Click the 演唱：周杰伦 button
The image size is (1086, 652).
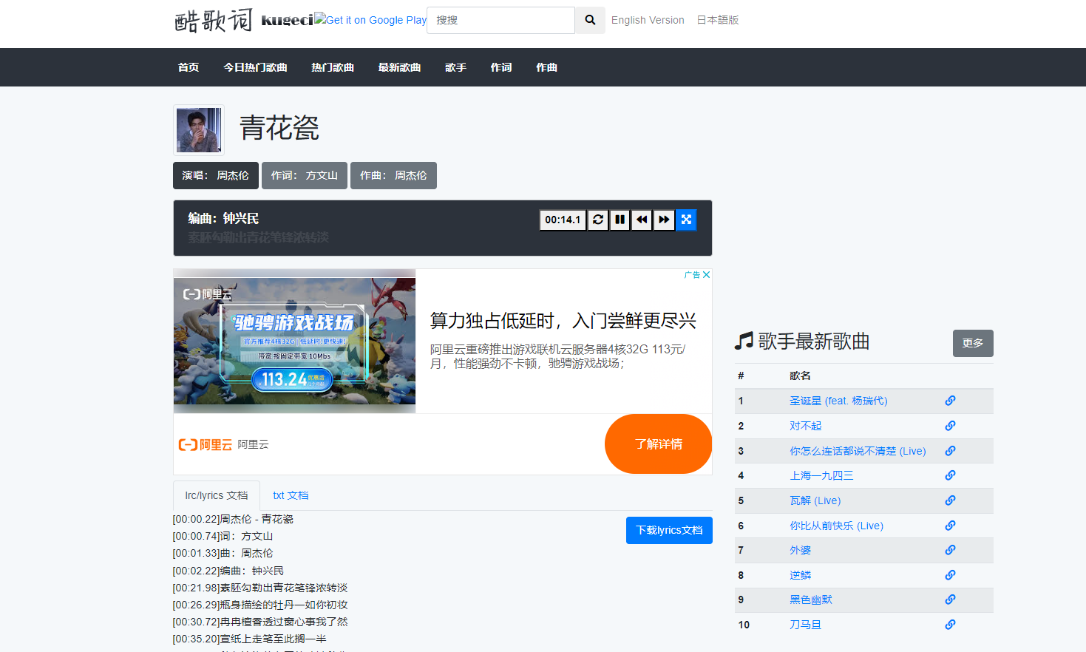click(x=216, y=175)
